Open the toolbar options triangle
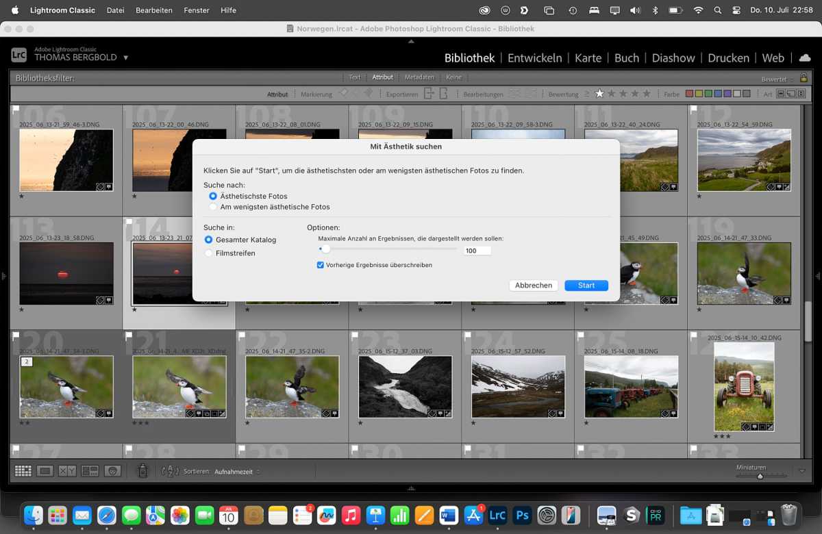The height and width of the screenshot is (534, 822). (x=802, y=471)
